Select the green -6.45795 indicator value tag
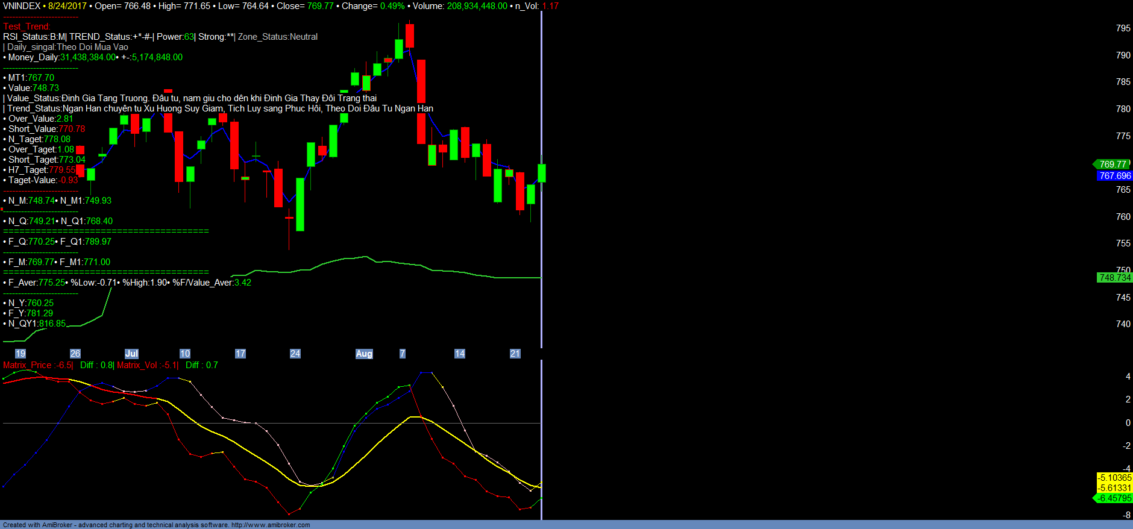The image size is (1133, 529). 1114,498
